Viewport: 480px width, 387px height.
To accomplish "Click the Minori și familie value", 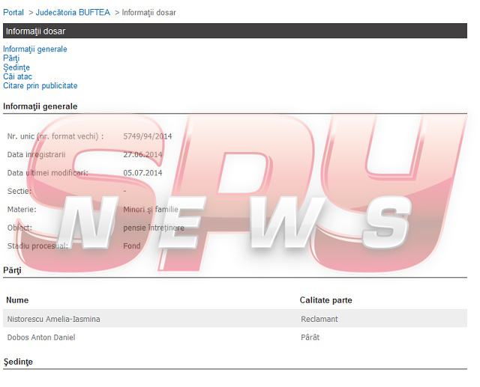I will pyautogui.click(x=151, y=210).
